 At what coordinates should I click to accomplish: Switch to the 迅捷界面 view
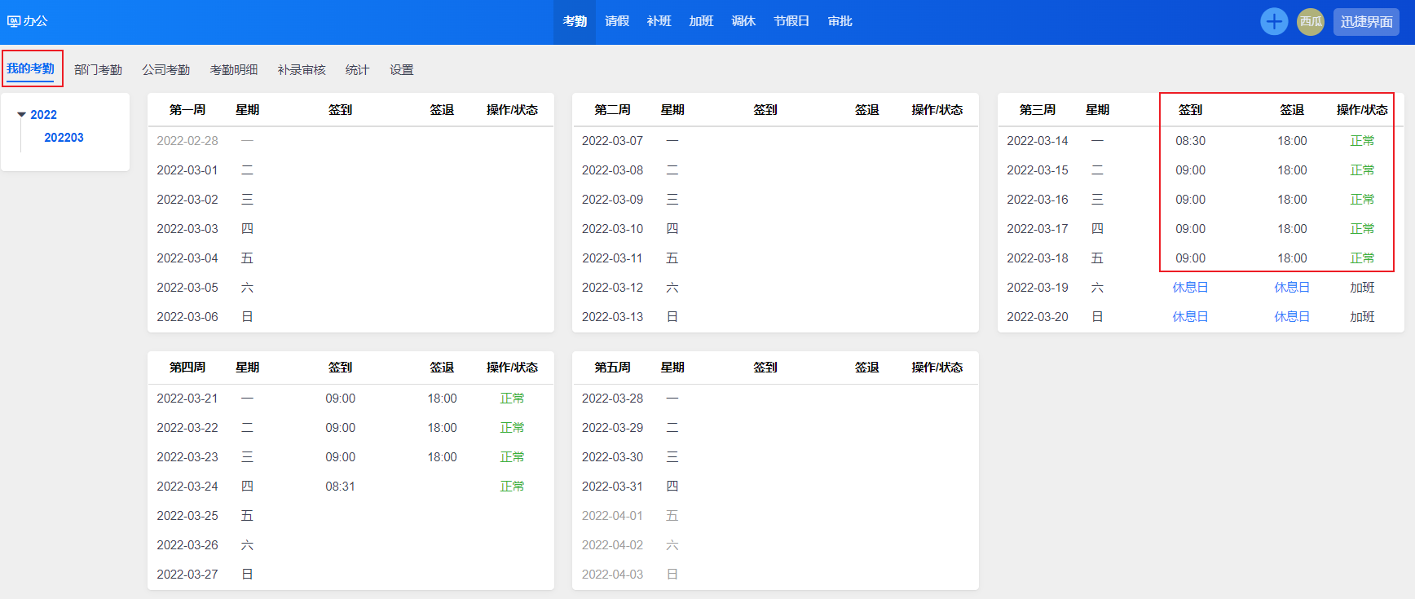[1366, 22]
